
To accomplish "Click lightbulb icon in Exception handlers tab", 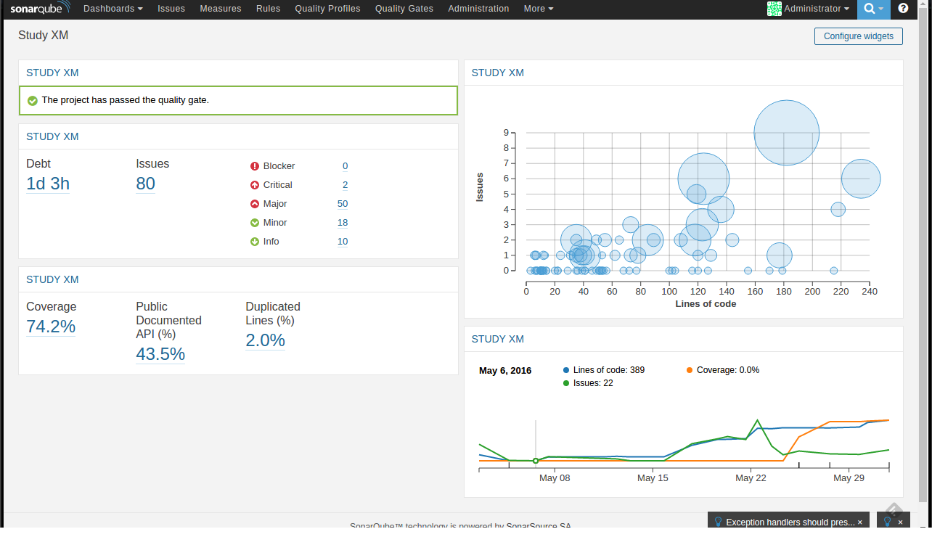I will click(718, 522).
